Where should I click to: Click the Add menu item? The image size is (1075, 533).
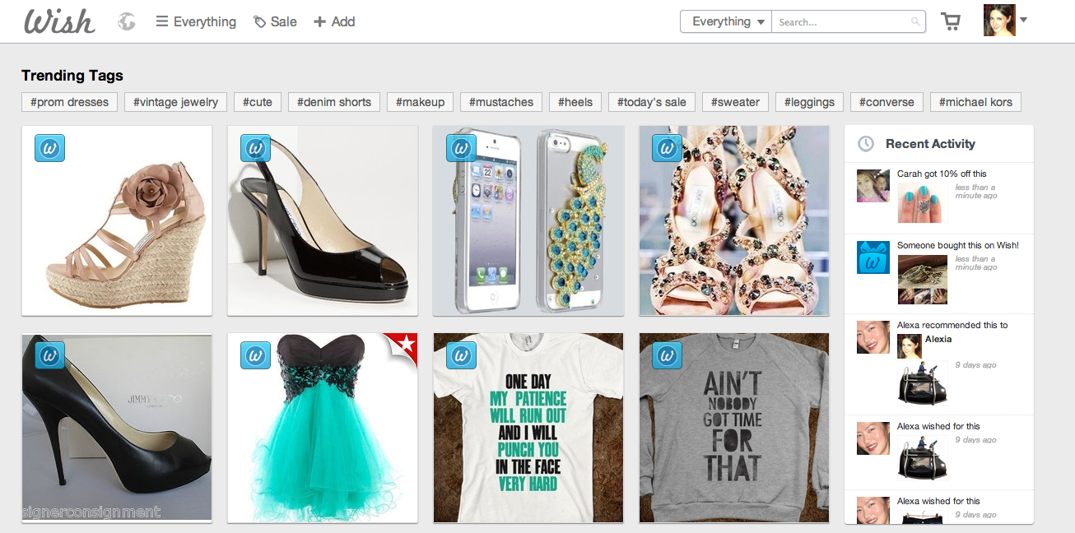(334, 21)
